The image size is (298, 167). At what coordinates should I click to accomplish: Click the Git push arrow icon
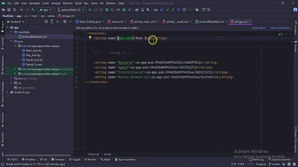pos(173,10)
